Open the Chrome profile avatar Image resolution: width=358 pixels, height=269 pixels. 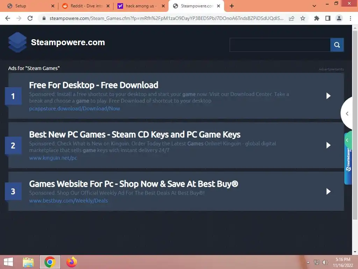(x=339, y=18)
